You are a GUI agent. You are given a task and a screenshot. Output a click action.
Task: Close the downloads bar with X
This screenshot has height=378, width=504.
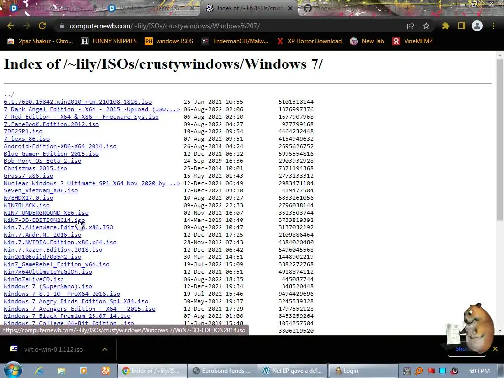coord(495,349)
